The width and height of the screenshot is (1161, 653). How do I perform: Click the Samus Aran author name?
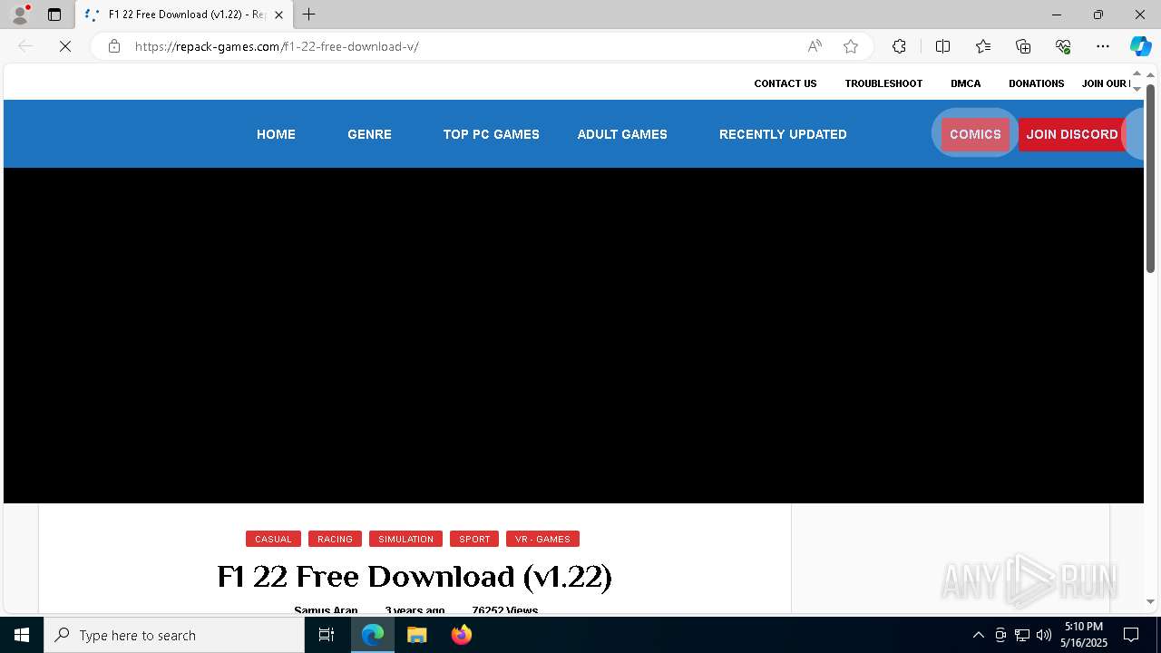326,610
